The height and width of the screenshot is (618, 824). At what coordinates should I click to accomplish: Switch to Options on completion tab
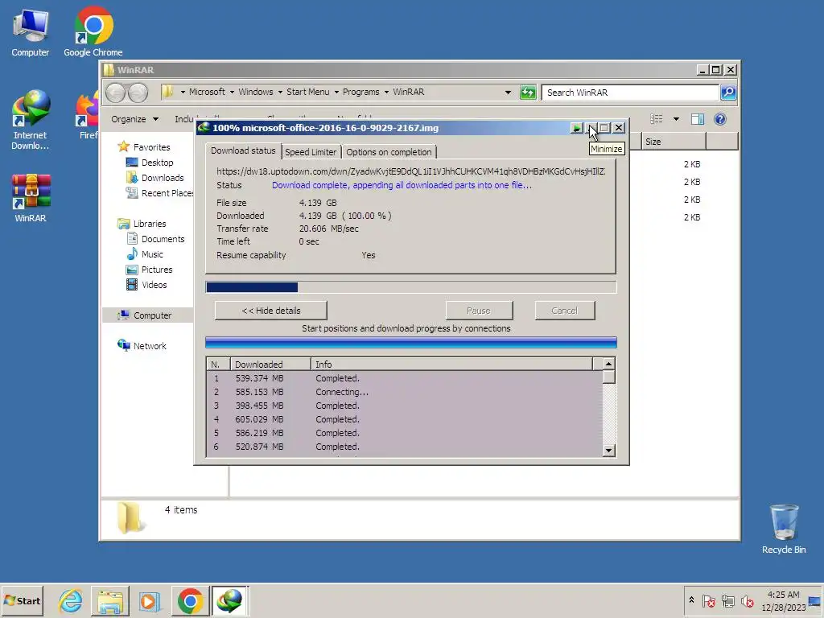389,152
